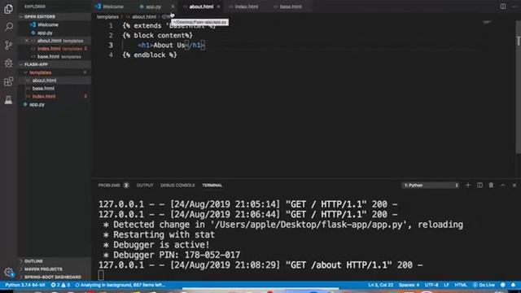Open the Search view in activity bar
The image size is (521, 293).
9,27
